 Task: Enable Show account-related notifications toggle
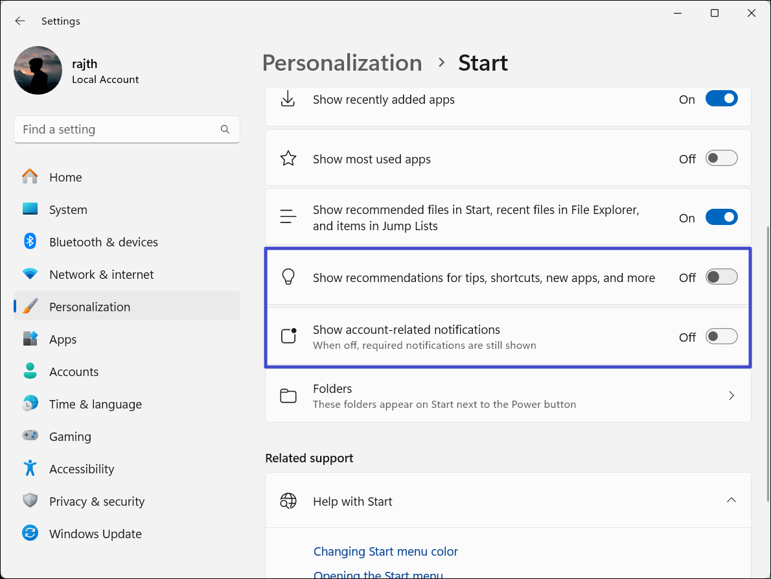[721, 337]
